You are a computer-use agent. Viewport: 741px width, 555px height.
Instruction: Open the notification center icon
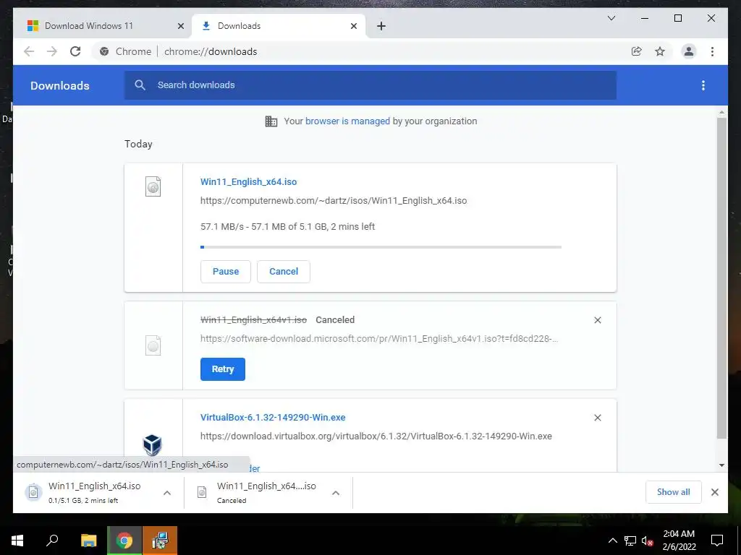(717, 541)
